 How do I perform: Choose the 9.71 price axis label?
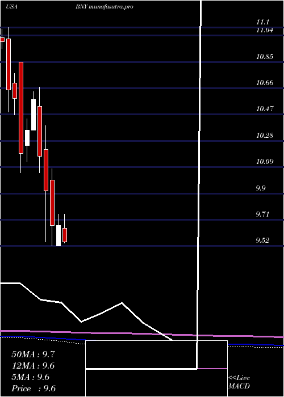coord(262,214)
